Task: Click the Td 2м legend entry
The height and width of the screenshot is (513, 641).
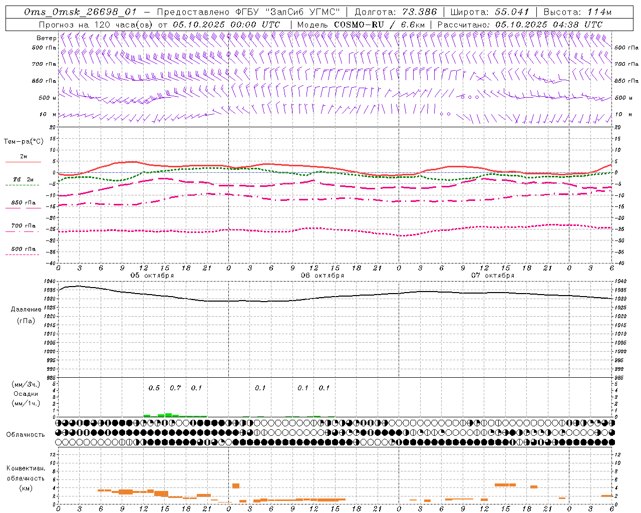Action: coord(23,179)
